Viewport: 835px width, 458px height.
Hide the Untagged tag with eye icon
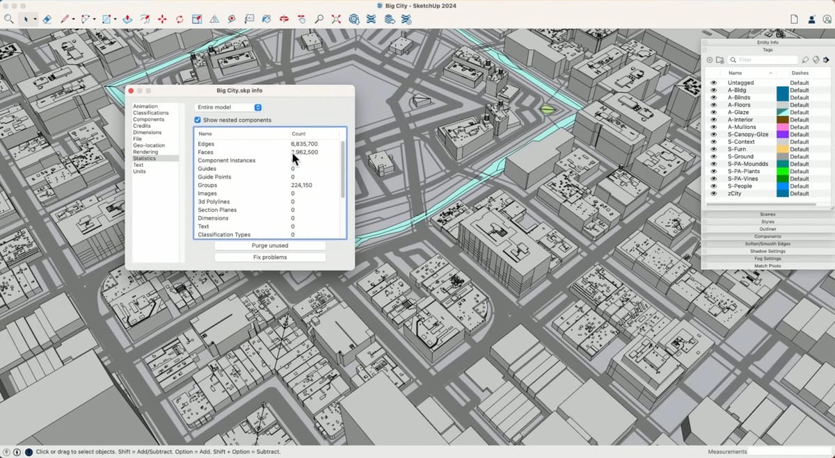pos(713,83)
